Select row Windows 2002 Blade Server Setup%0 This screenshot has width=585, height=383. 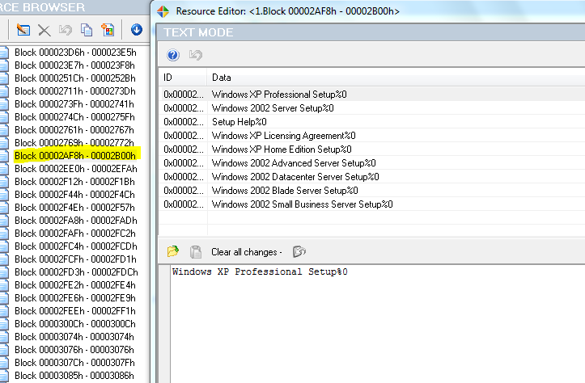pyautogui.click(x=372, y=191)
